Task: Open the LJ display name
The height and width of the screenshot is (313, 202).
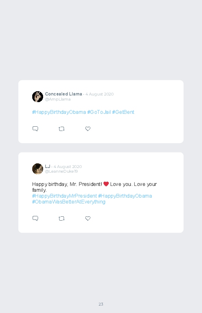Action: pyautogui.click(x=47, y=166)
